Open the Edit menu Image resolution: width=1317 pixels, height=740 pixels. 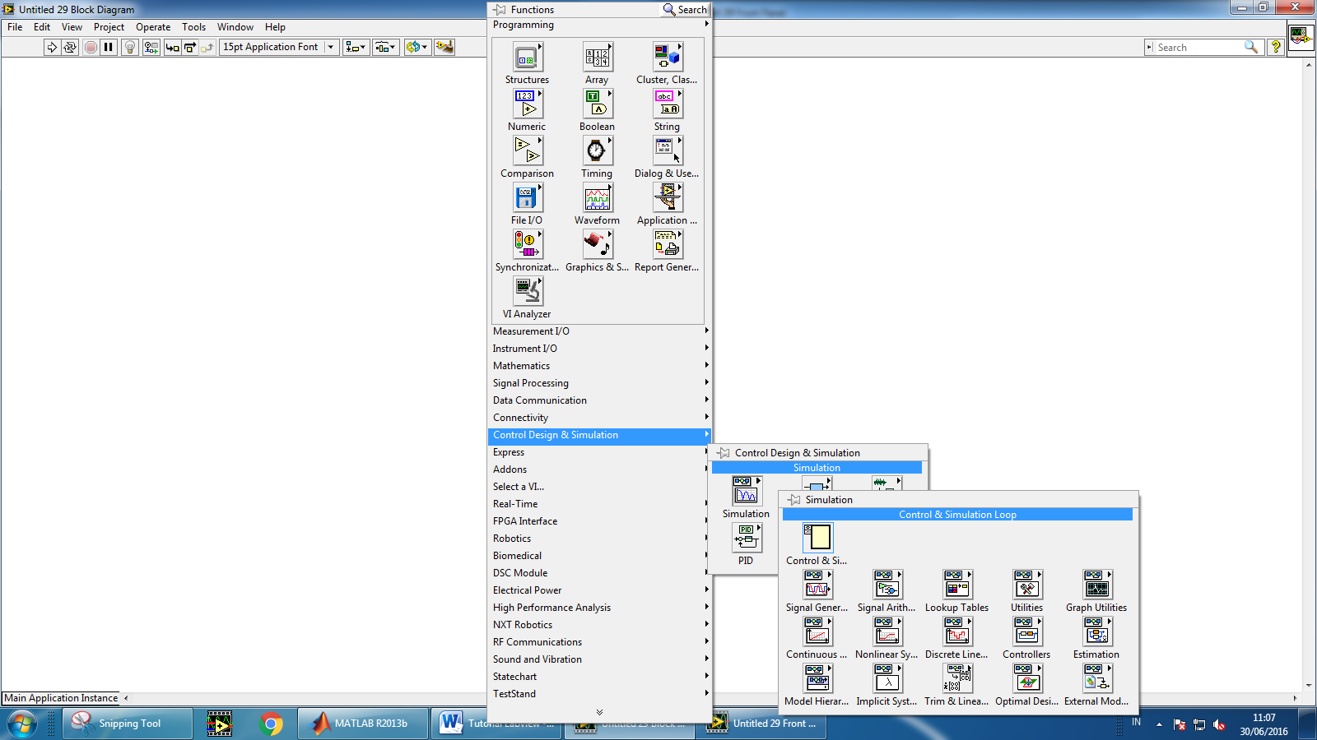click(x=42, y=27)
